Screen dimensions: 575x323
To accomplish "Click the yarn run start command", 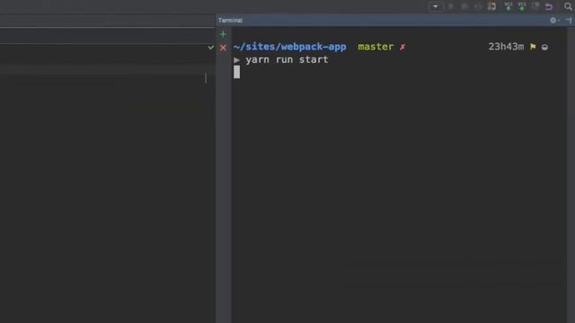I will (x=287, y=60).
